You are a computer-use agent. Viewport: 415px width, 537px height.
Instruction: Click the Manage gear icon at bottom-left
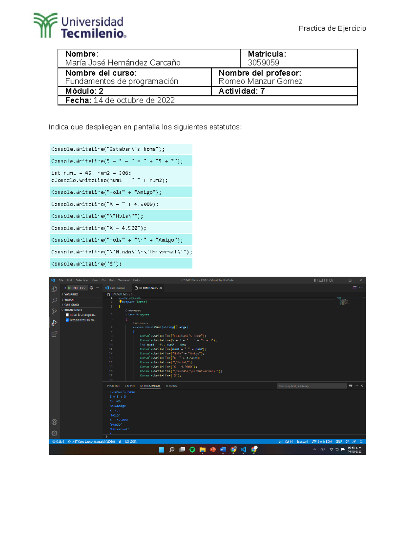(54, 433)
